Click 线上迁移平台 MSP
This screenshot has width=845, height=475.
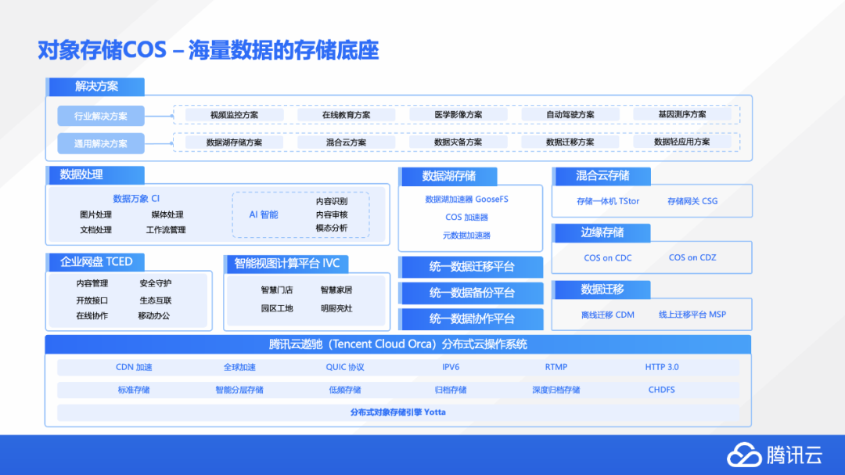[692, 315]
